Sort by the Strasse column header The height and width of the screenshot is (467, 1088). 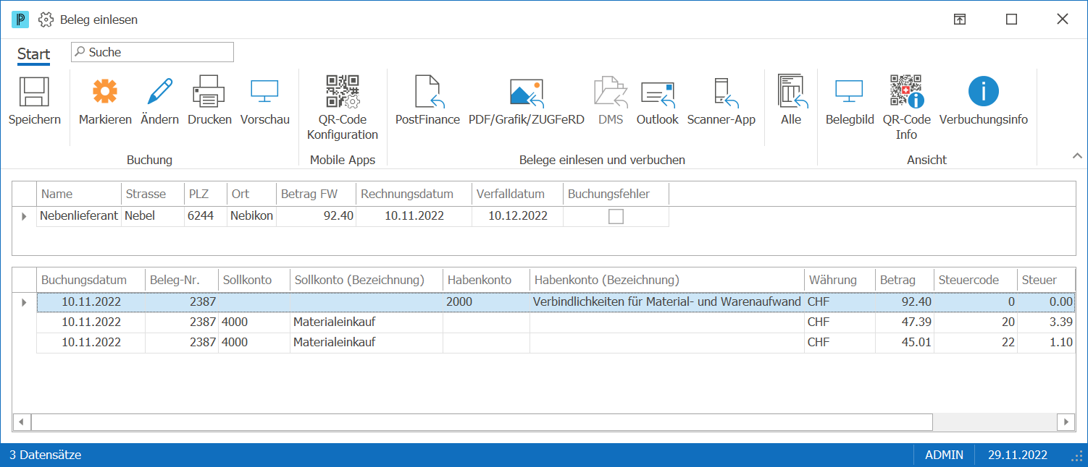point(152,194)
